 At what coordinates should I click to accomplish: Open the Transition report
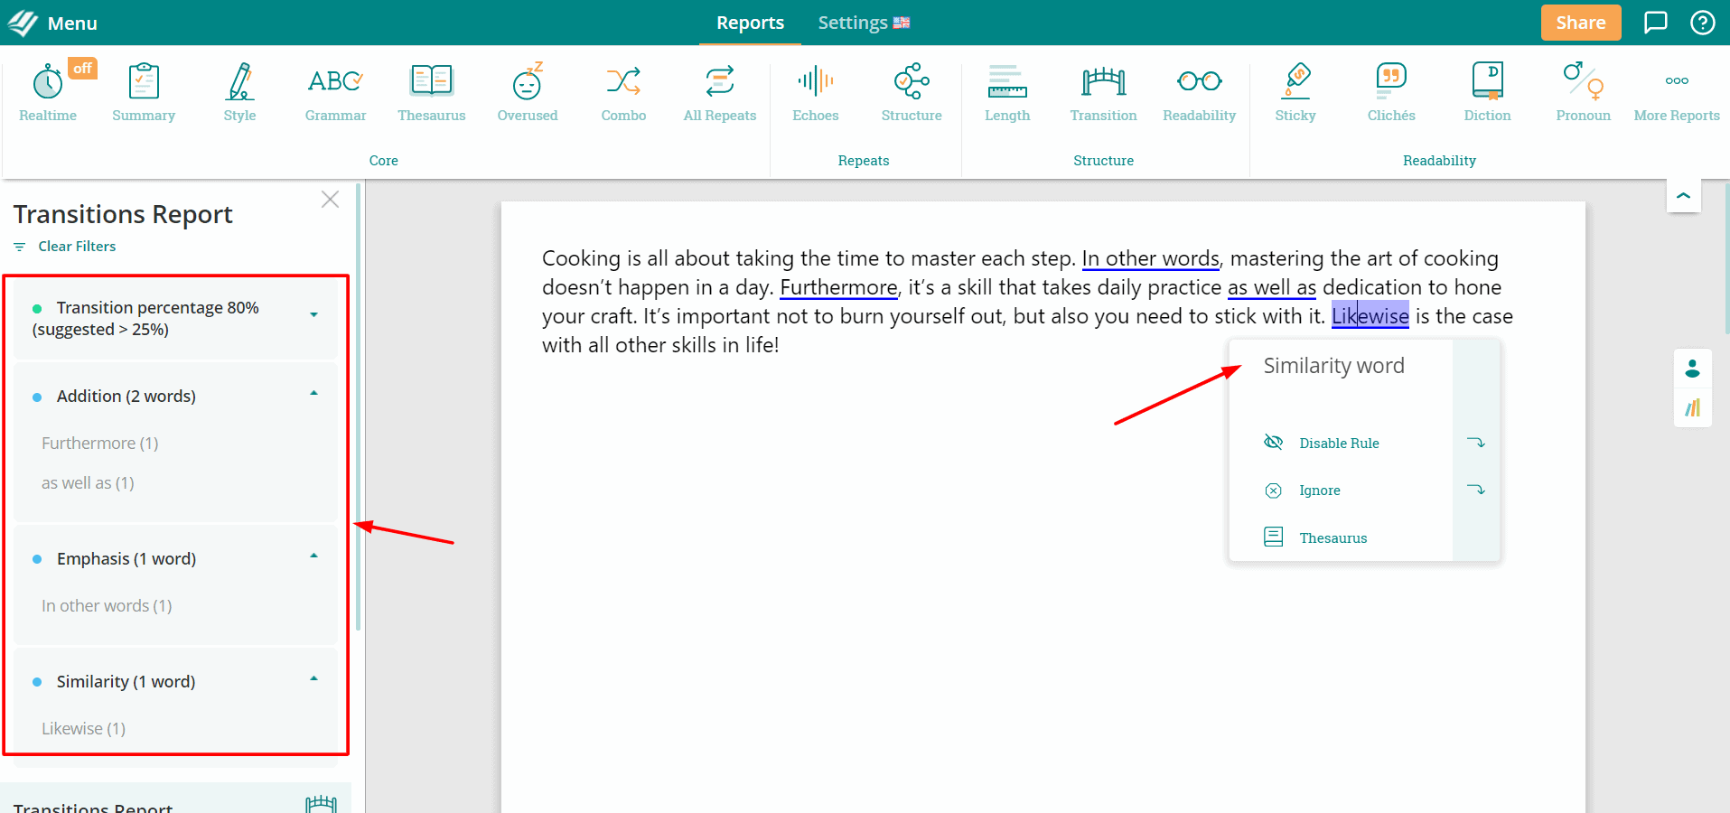tap(1103, 93)
